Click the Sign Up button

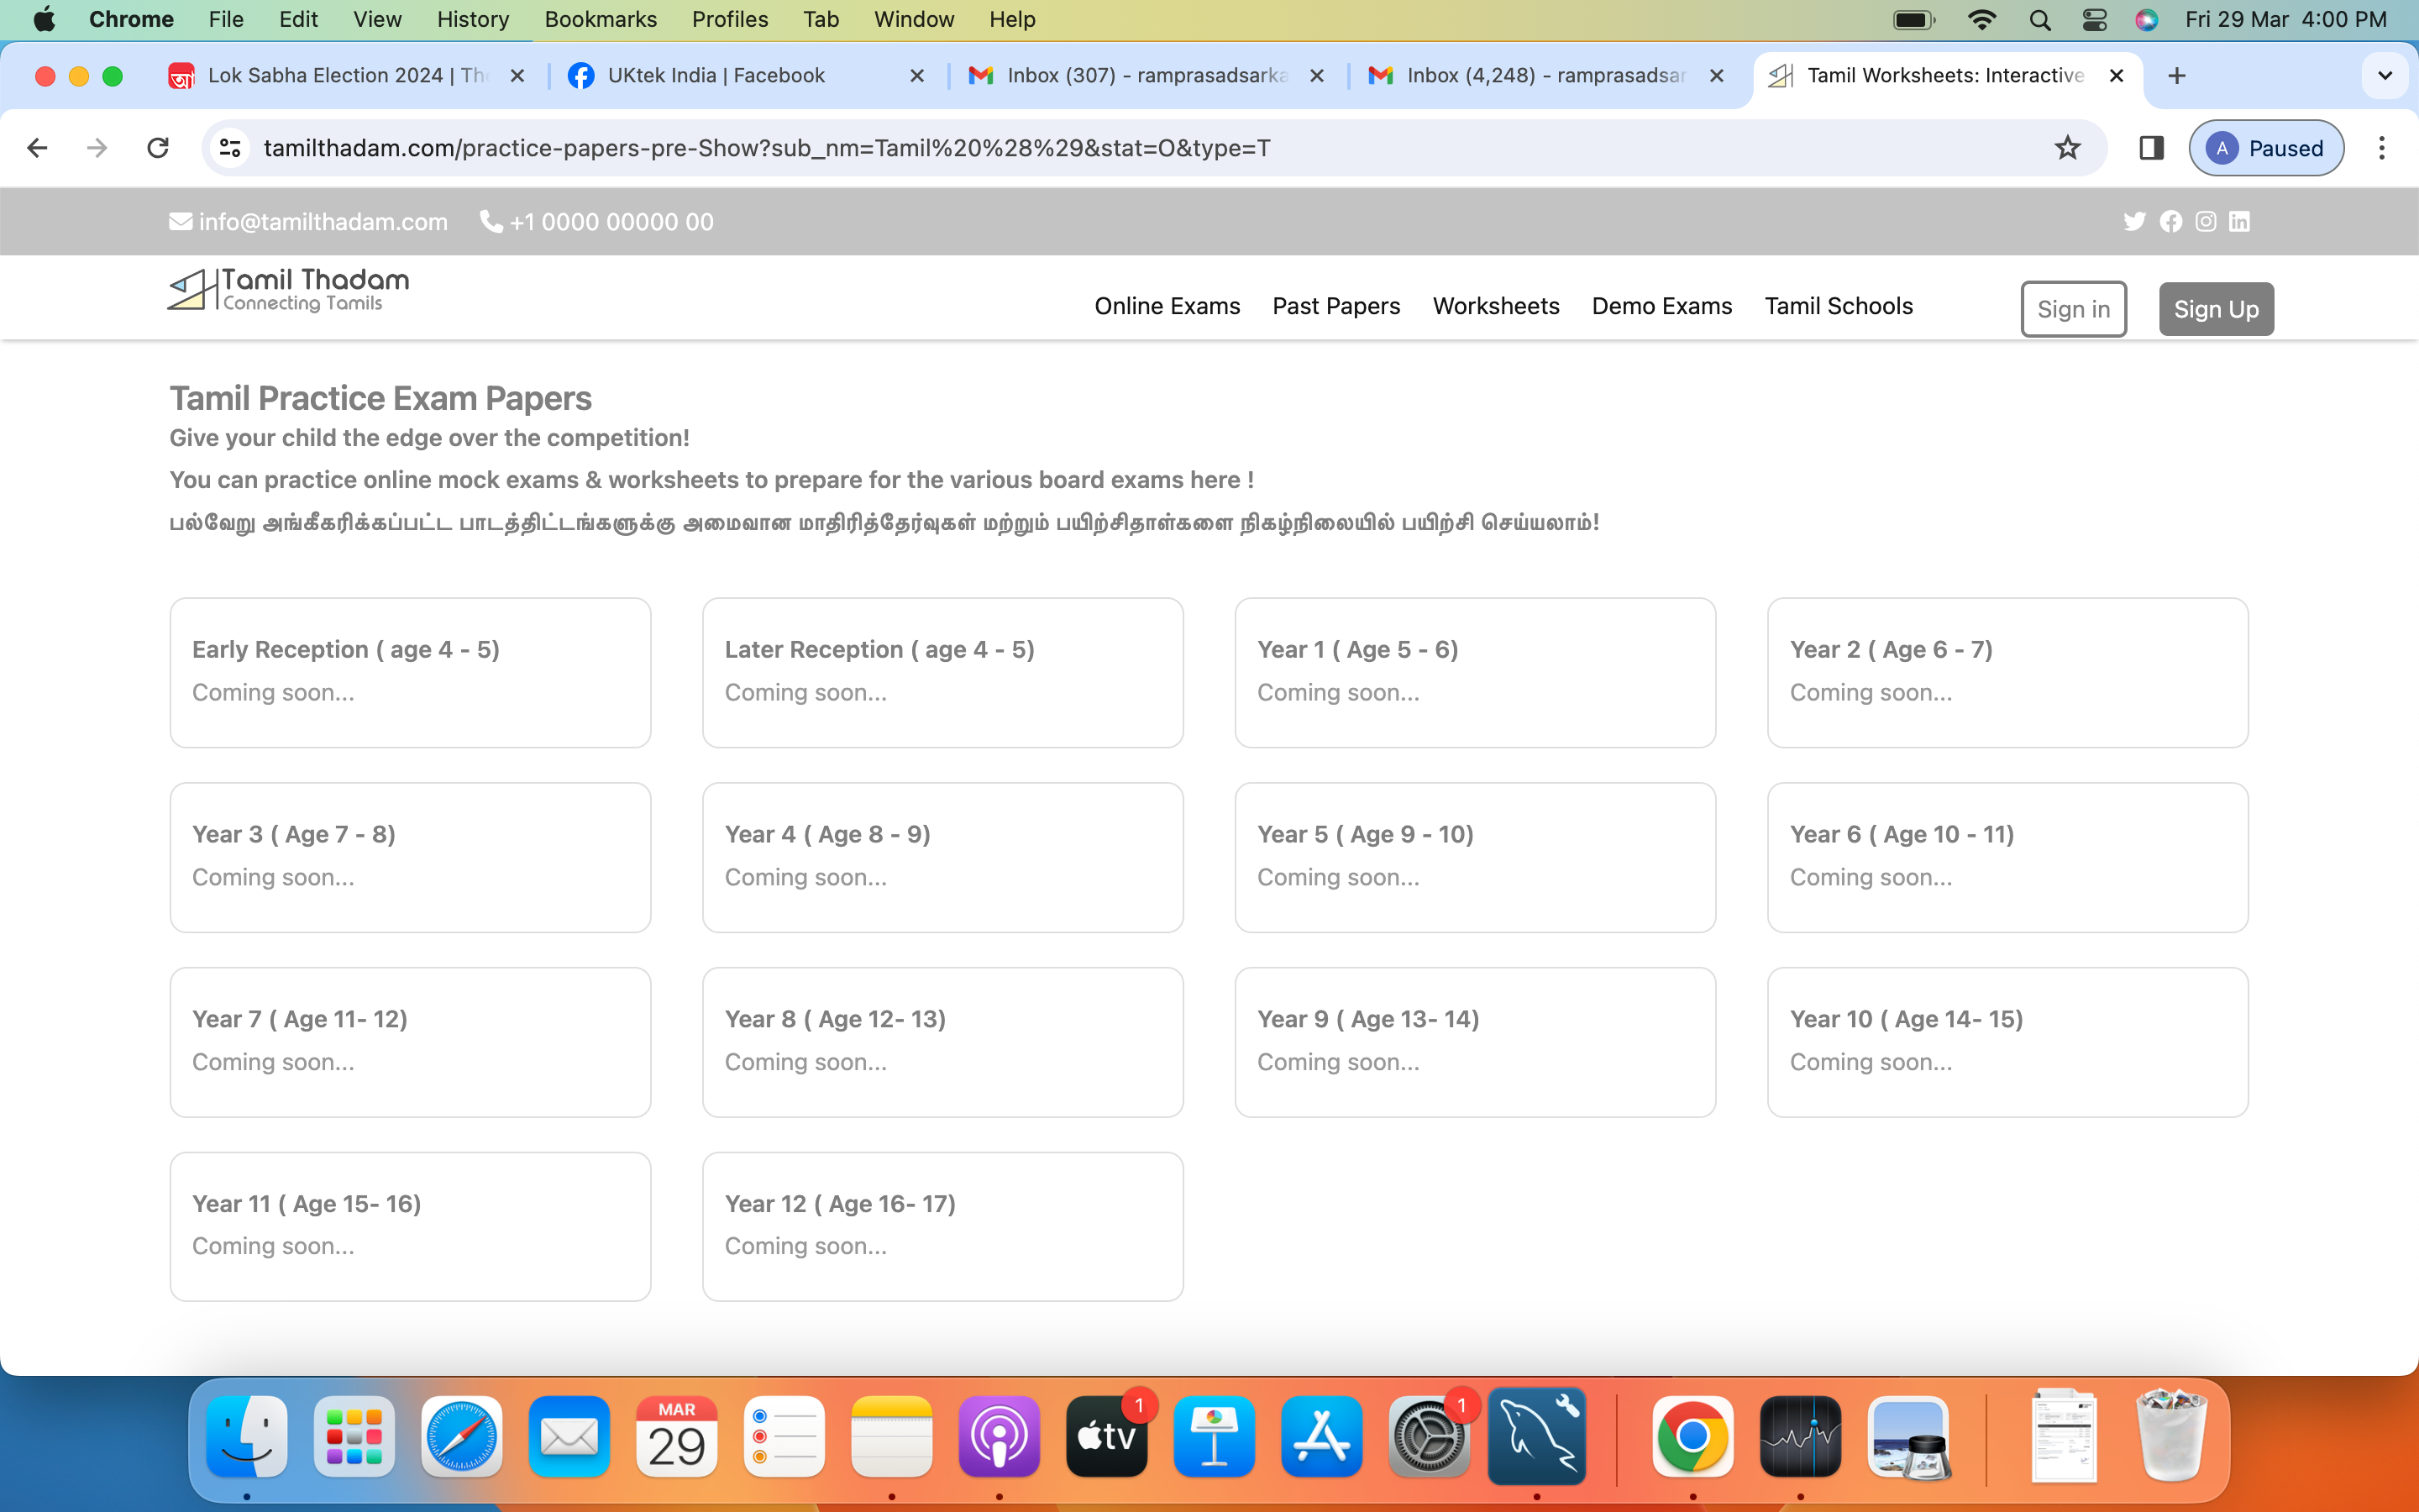2215,309
